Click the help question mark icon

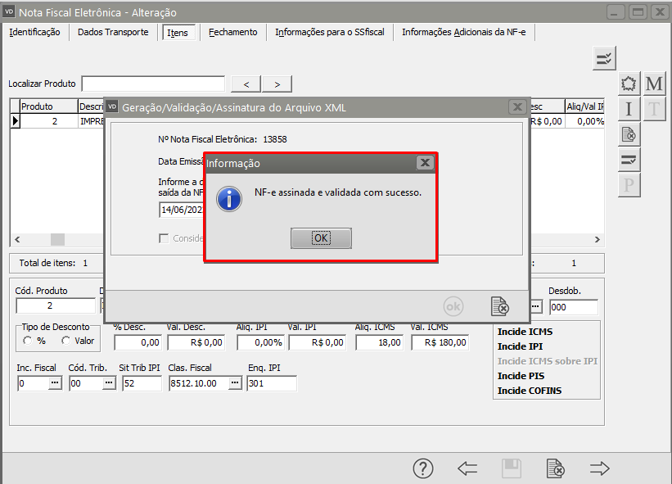[422, 468]
